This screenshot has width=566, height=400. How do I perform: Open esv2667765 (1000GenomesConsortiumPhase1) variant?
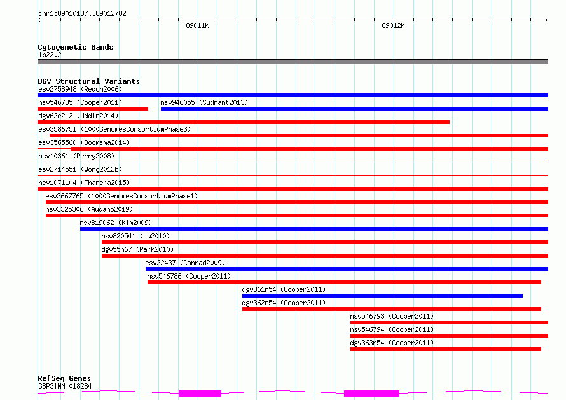121,196
